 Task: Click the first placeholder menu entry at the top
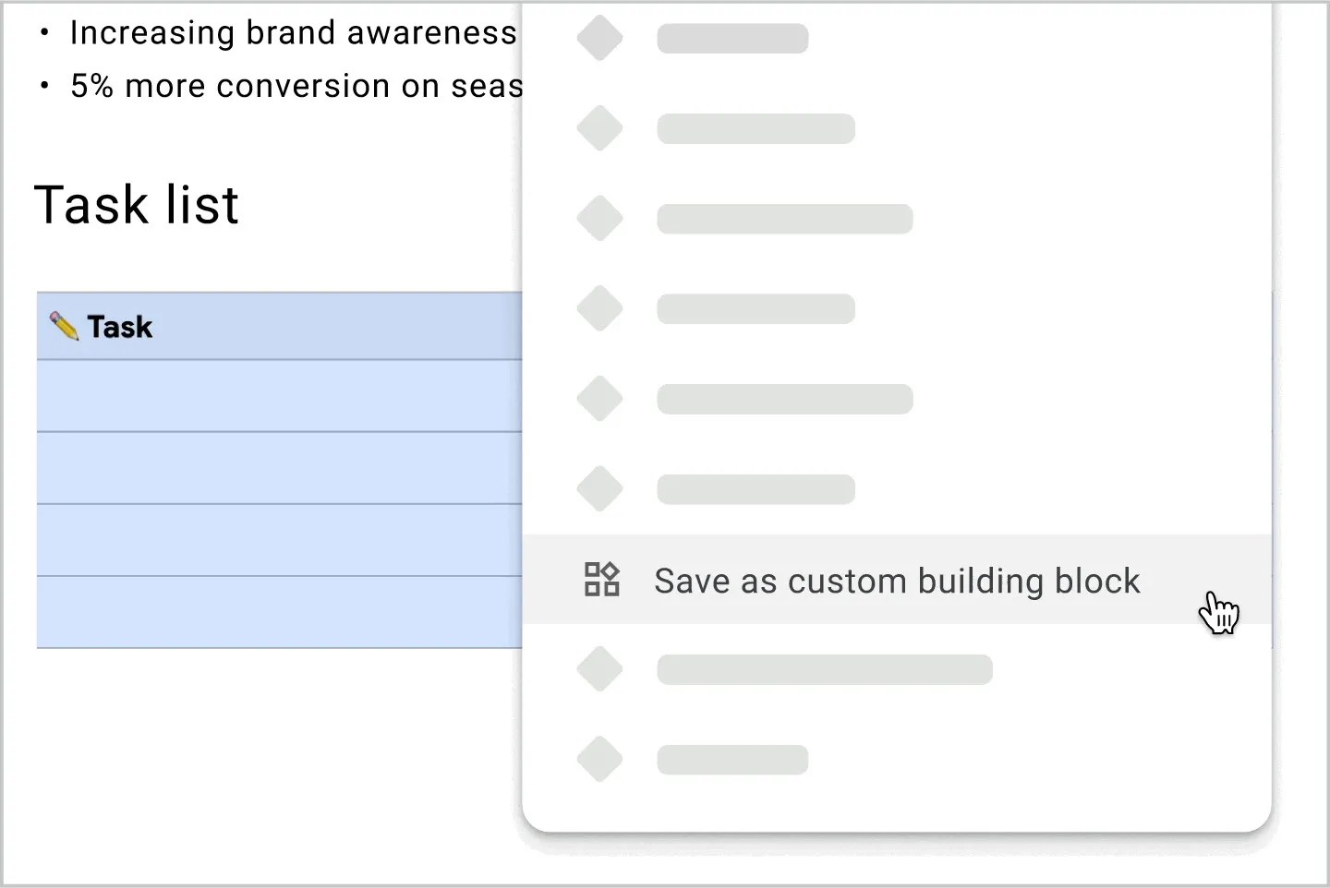point(731,37)
